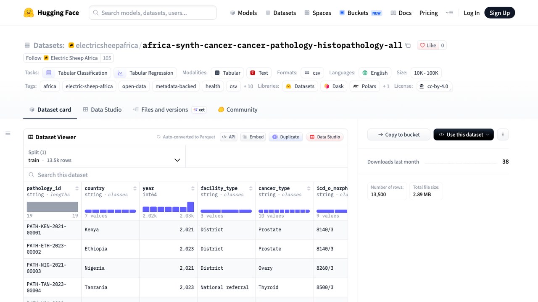Sort the year column via its arrows
Image resolution: width=538 pixels, height=302 pixels.
193,188
